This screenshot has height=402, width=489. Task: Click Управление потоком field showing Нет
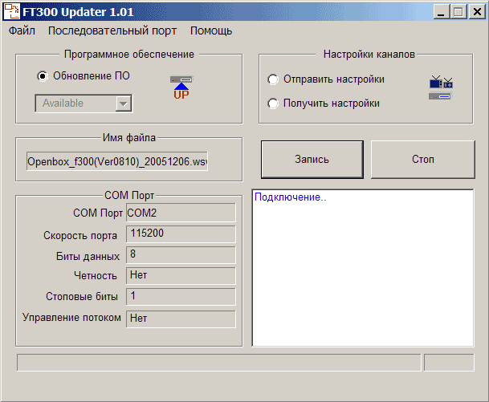click(x=181, y=319)
